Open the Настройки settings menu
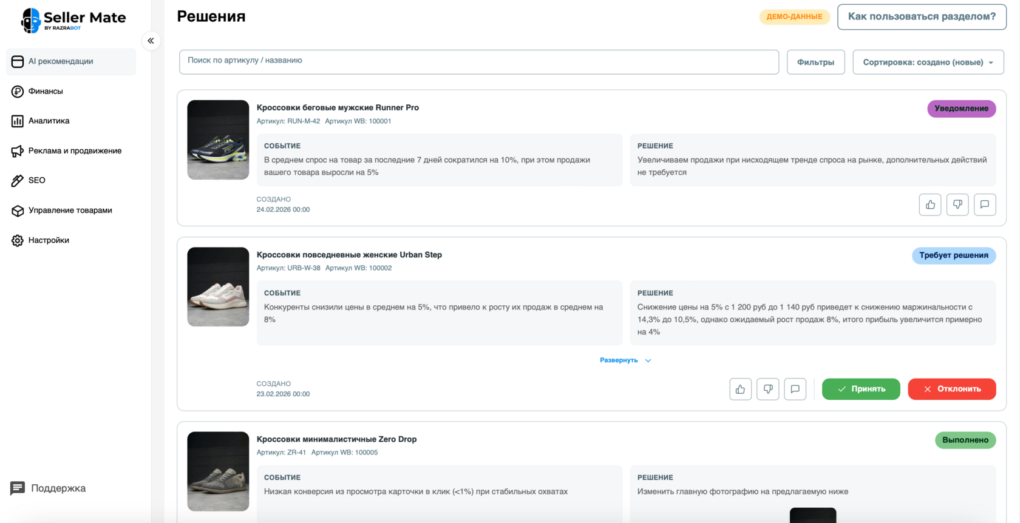Screen dimensions: 1020x523 tap(49, 240)
